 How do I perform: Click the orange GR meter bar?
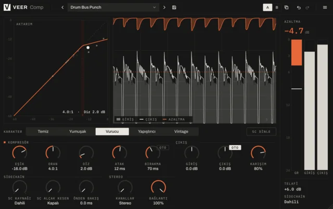tap(297, 52)
